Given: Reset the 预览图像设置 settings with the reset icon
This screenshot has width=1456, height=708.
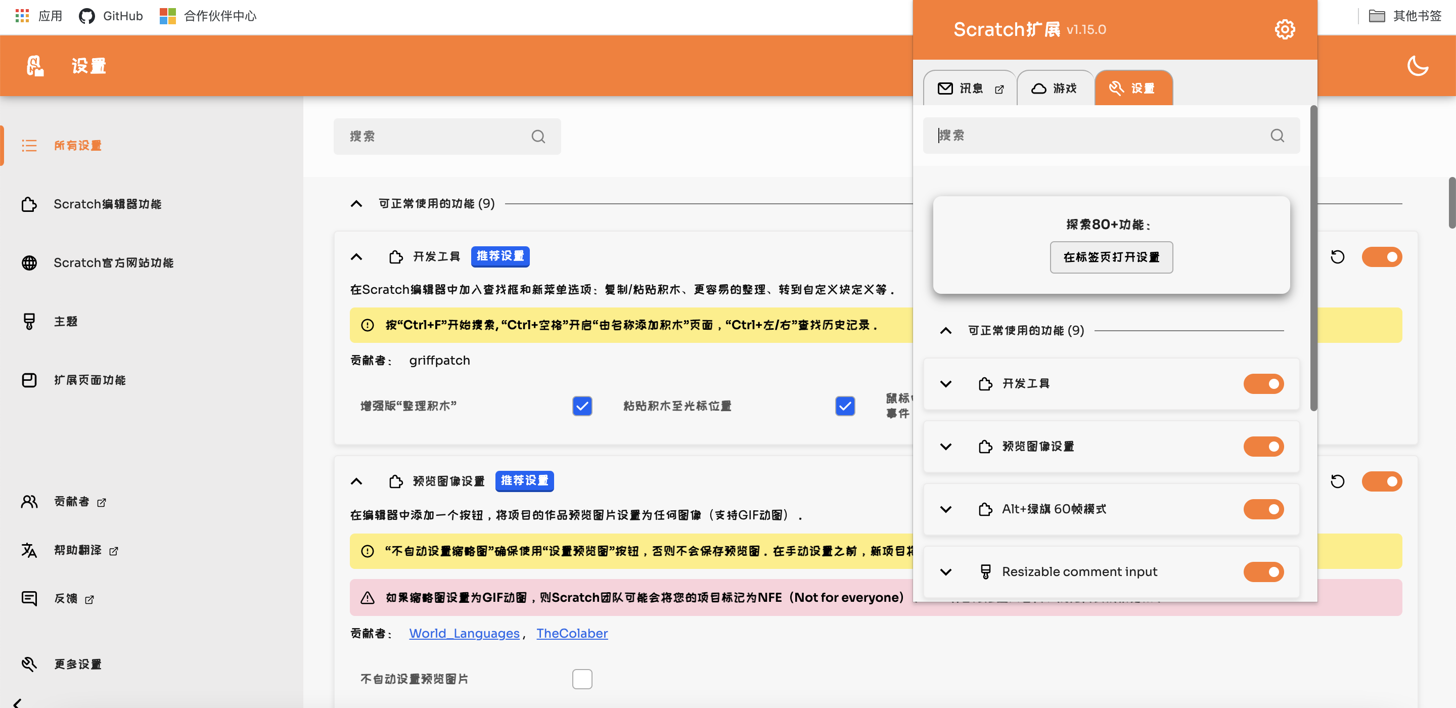Looking at the screenshot, I should click(1337, 481).
